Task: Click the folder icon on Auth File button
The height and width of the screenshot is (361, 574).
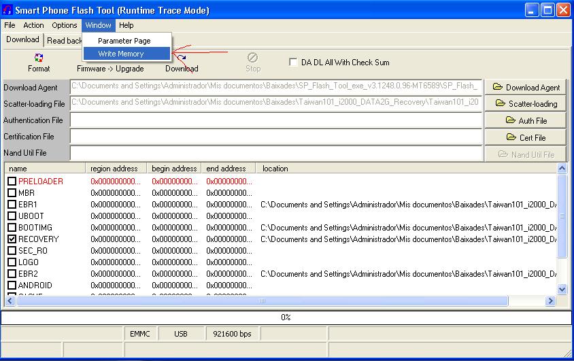Action: tap(510, 120)
